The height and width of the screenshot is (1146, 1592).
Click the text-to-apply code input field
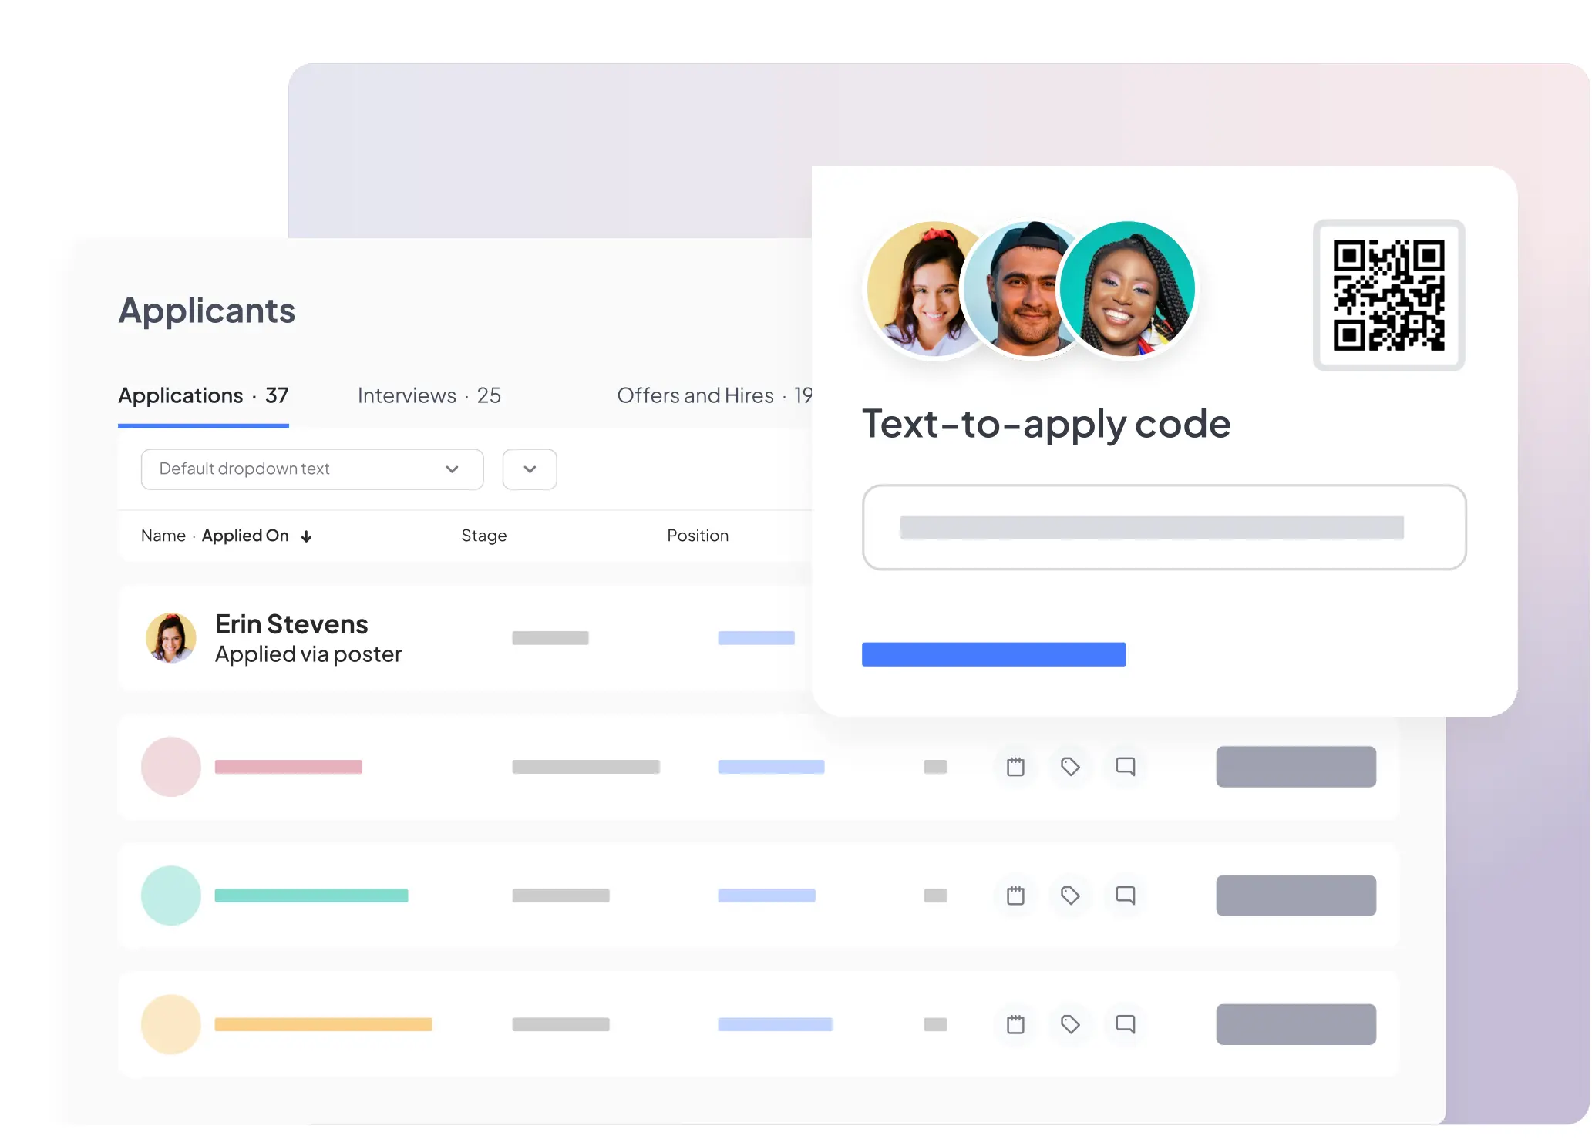click(x=1162, y=526)
